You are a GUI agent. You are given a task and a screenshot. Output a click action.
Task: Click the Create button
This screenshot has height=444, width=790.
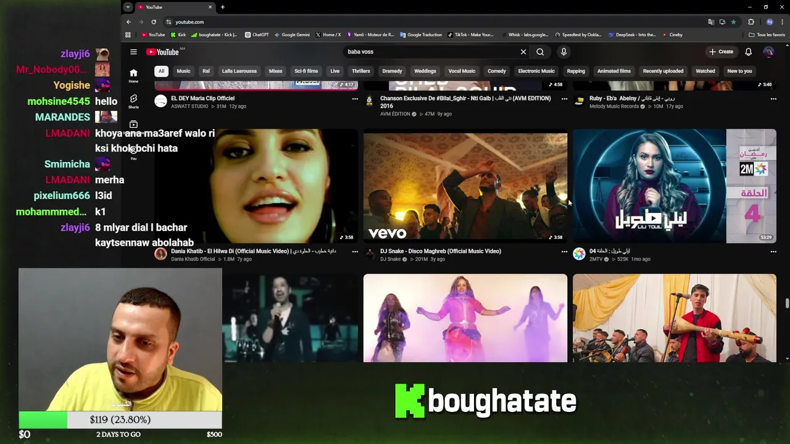pos(721,52)
